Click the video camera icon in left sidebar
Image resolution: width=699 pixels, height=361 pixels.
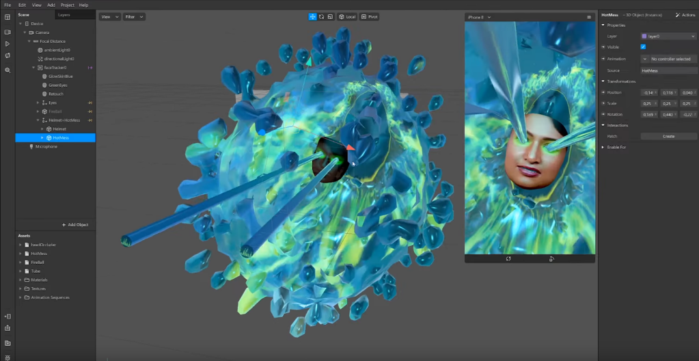8,32
